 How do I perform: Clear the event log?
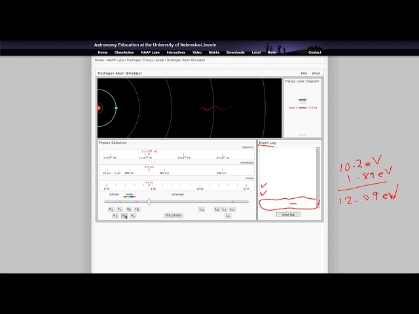(x=288, y=215)
